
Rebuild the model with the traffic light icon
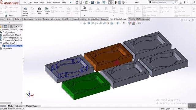point(116,2)
